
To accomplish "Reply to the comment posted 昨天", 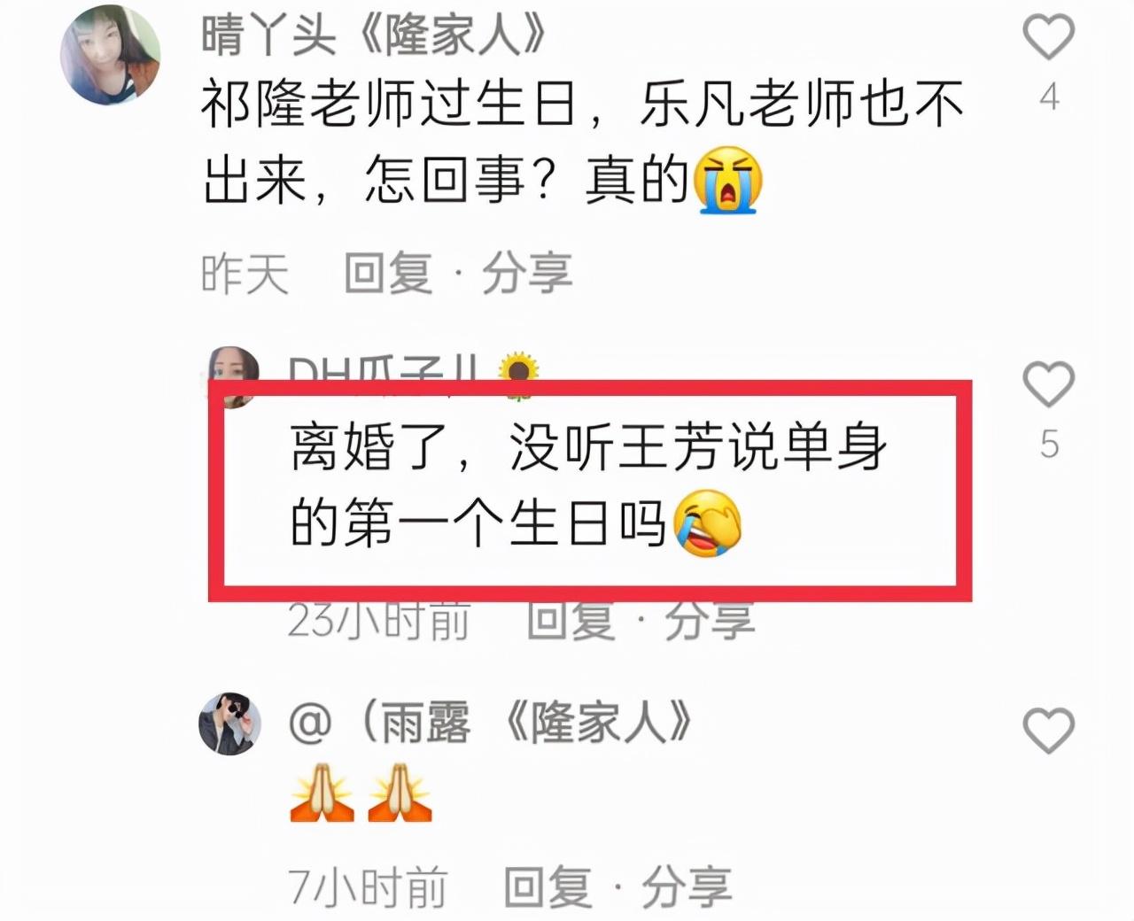I will 387,273.
